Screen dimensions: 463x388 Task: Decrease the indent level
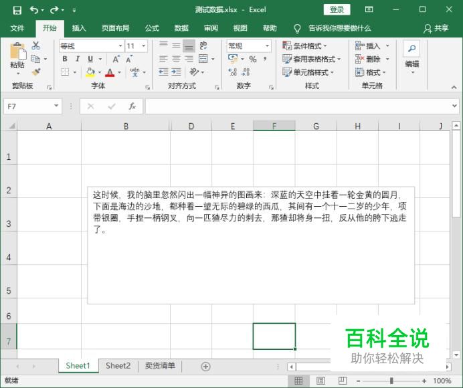pos(163,72)
